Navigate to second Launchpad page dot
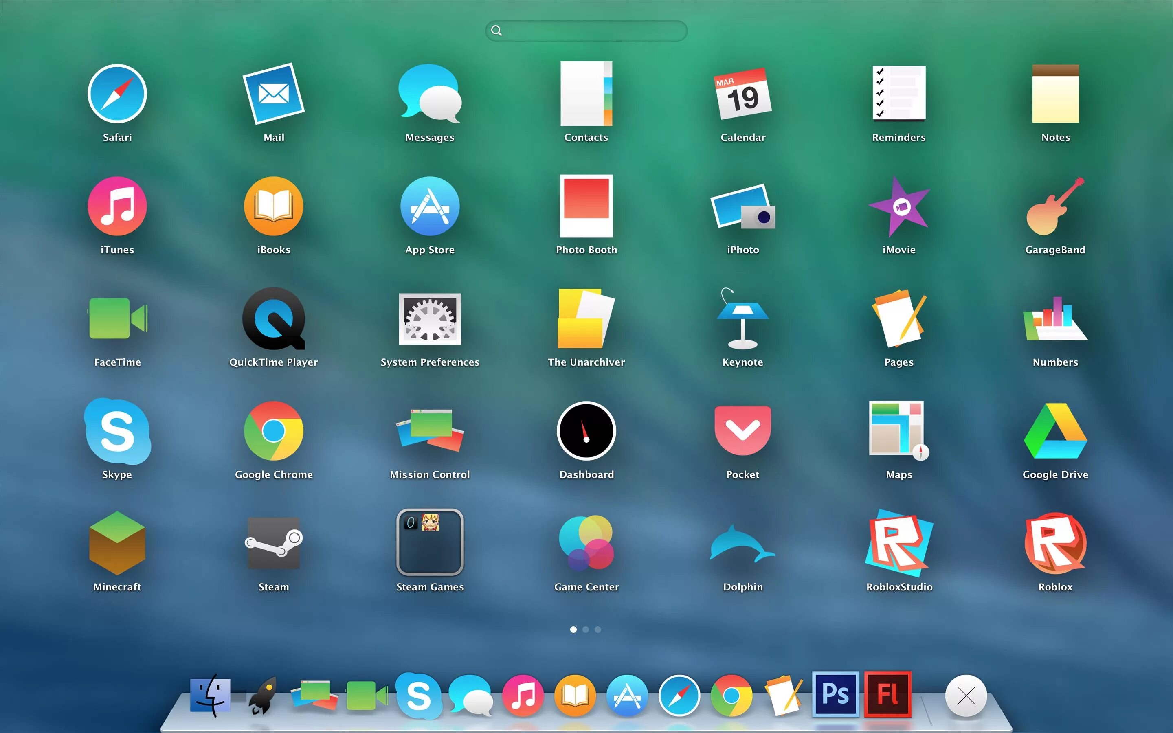 pyautogui.click(x=585, y=629)
